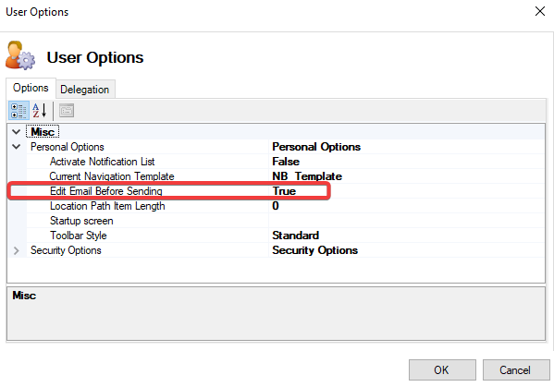
Task: Sort properties alphabetically with A-Z icon
Action: [x=39, y=111]
